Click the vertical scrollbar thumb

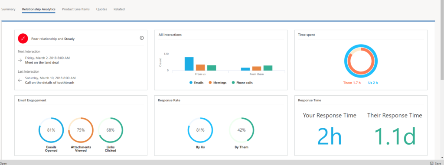442,39
